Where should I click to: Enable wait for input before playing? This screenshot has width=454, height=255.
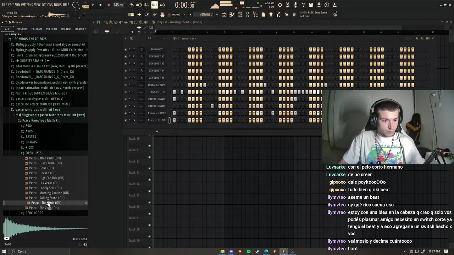coord(139,5)
